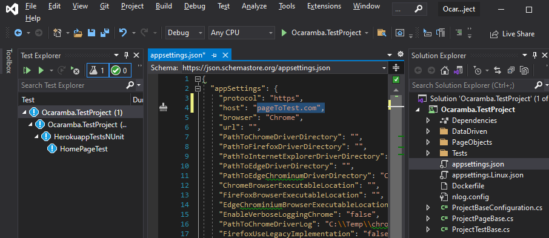This screenshot has height=238, width=549.
Task: Open the Open File toolbar icon
Action: (78, 33)
